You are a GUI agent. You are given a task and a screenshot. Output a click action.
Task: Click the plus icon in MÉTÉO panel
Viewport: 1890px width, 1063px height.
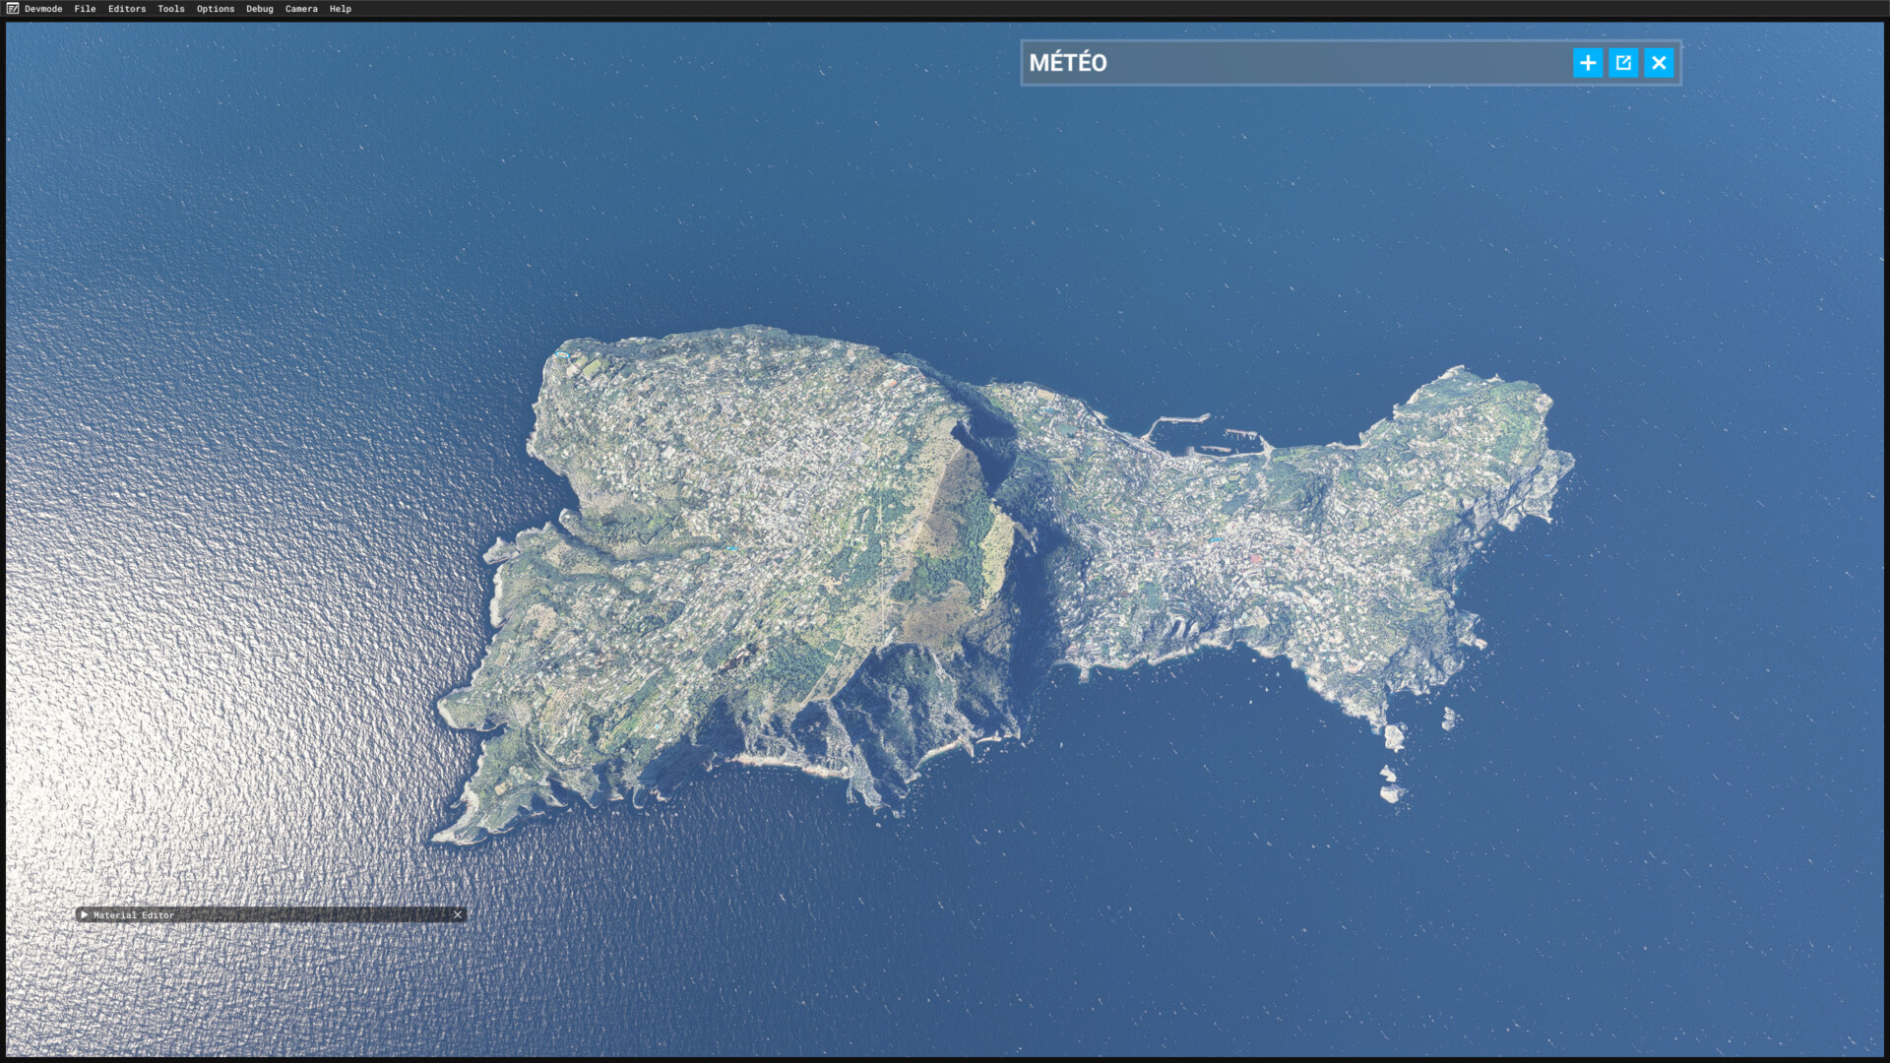[1588, 63]
